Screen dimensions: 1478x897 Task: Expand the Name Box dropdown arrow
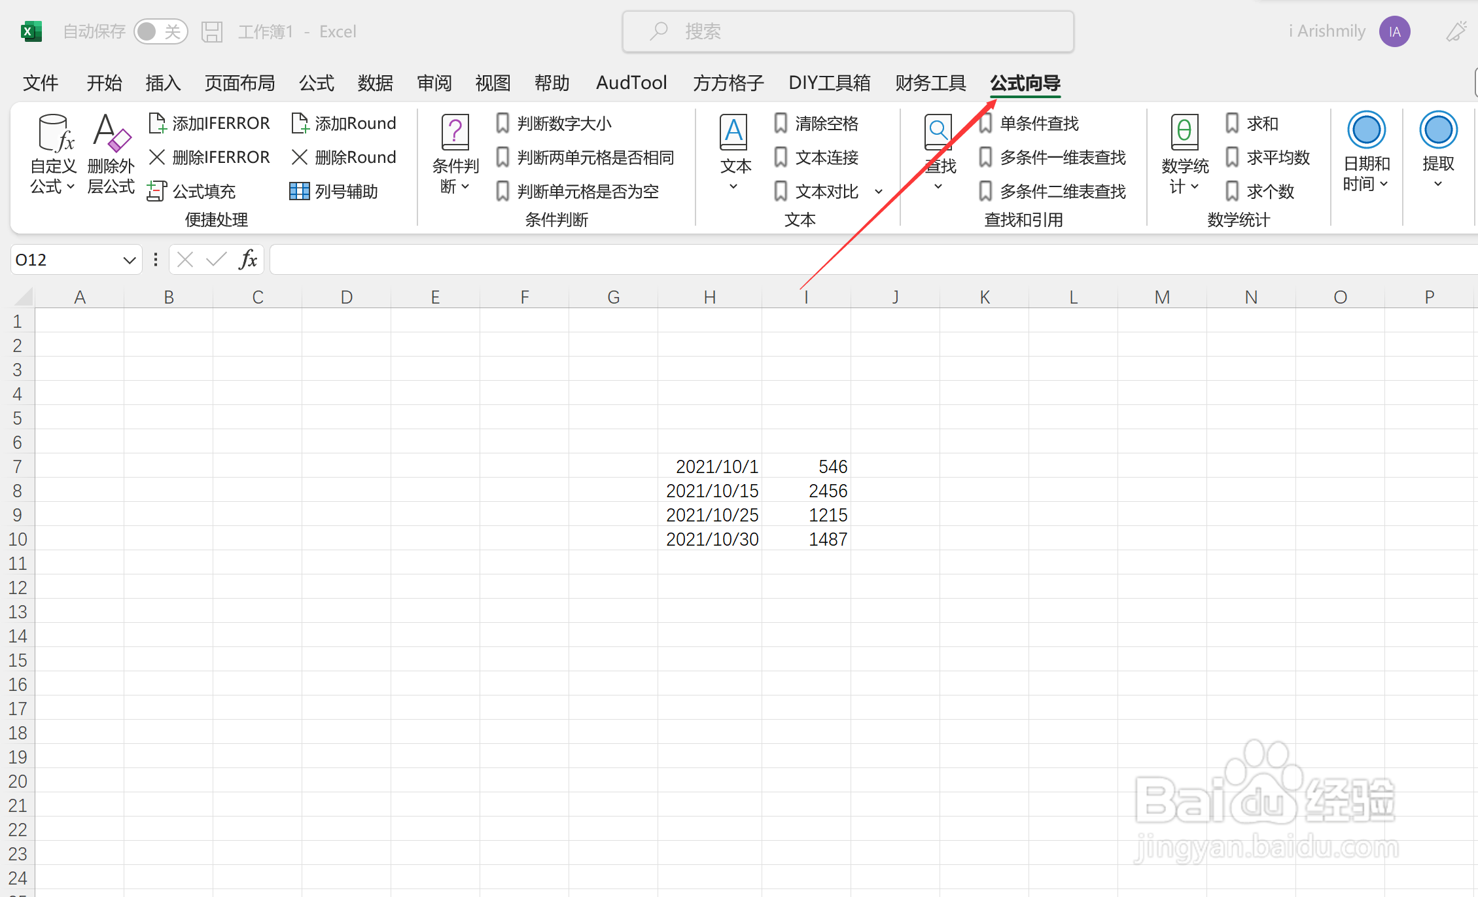tap(129, 260)
